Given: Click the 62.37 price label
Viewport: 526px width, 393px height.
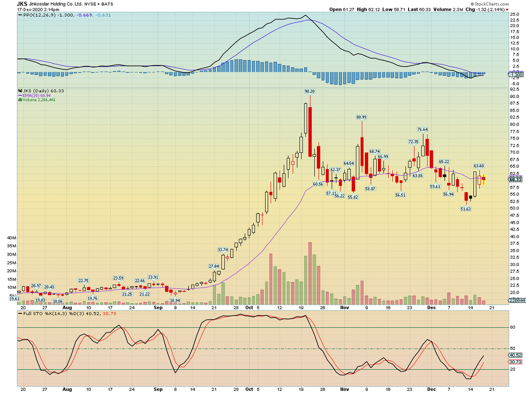Looking at the screenshot, I should (336, 169).
